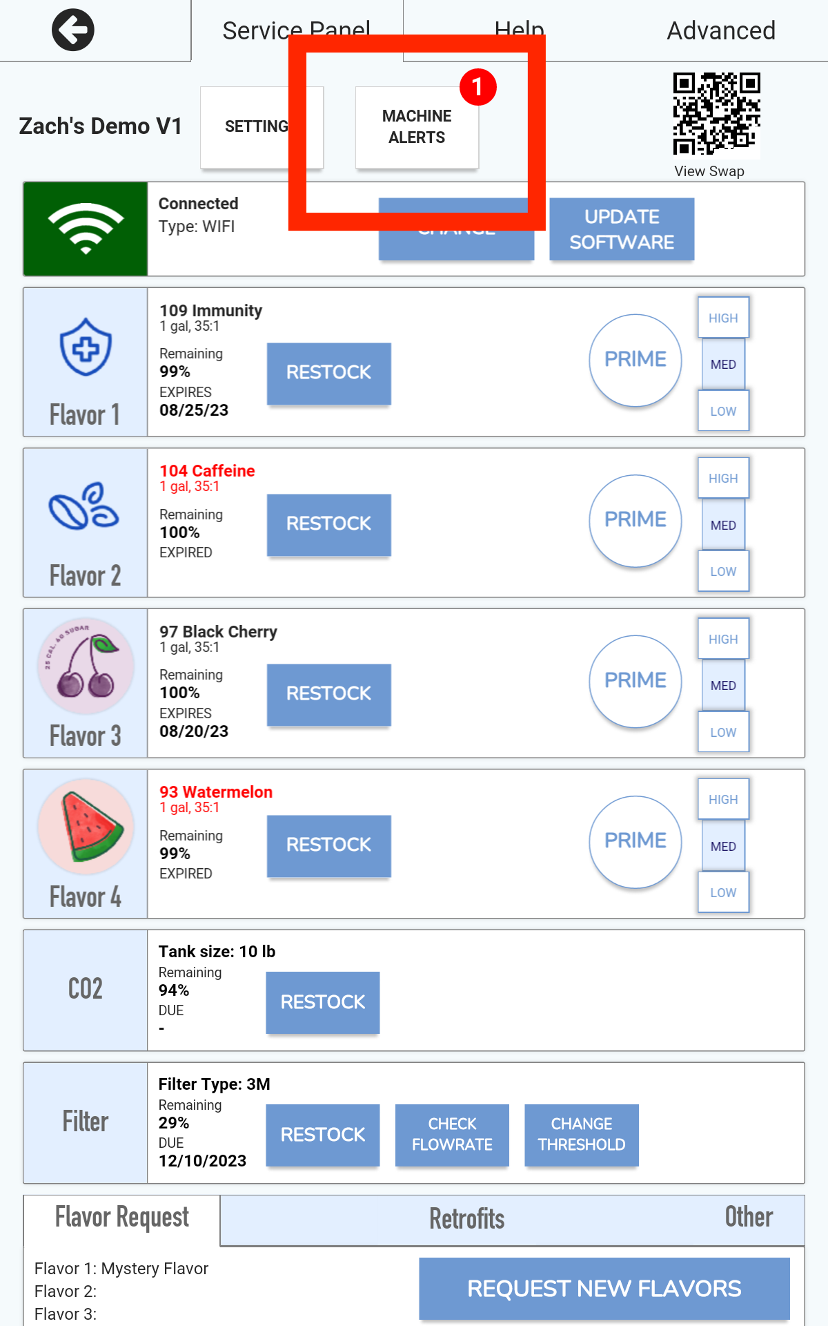828x1326 pixels.
Task: Select the Flavor 2 coffee bean icon
Action: [83, 506]
